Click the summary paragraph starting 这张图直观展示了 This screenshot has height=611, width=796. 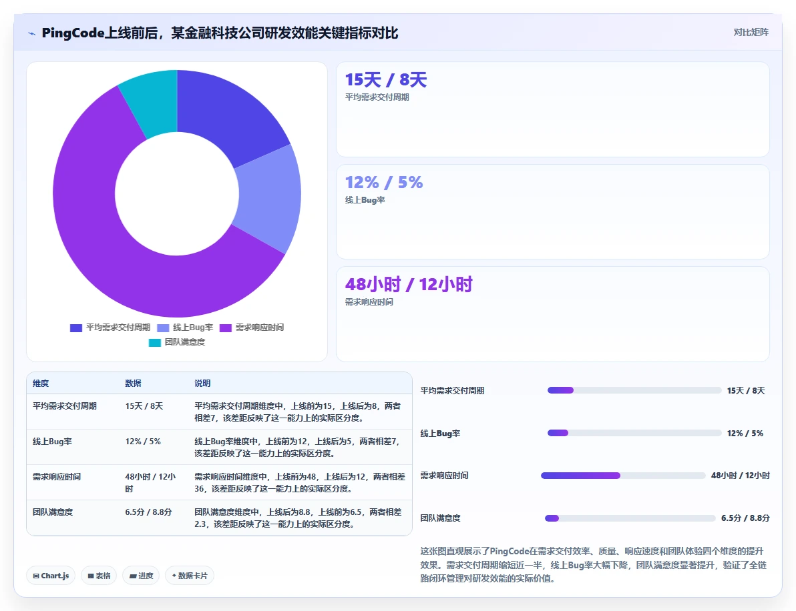[x=594, y=565]
